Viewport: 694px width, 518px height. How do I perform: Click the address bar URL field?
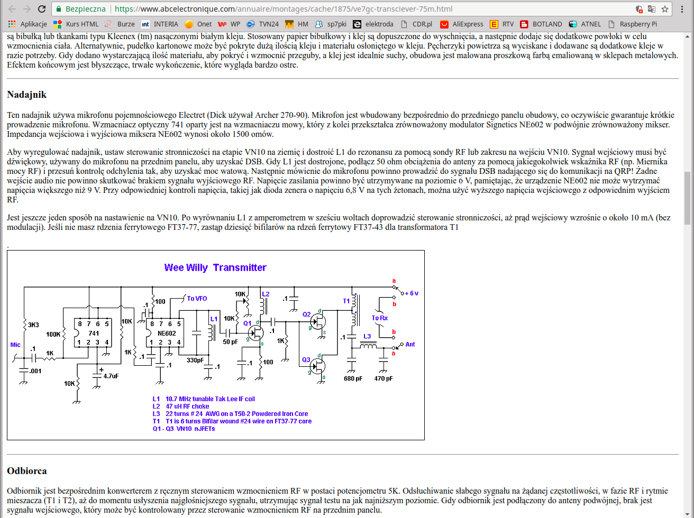317,9
